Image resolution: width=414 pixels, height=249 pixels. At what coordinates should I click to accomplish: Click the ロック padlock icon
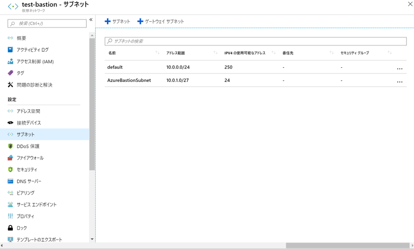click(x=10, y=228)
